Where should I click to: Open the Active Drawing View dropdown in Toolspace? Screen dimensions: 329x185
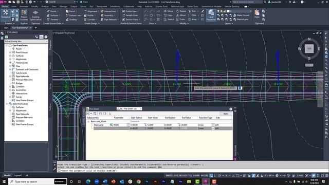click(x=26, y=41)
